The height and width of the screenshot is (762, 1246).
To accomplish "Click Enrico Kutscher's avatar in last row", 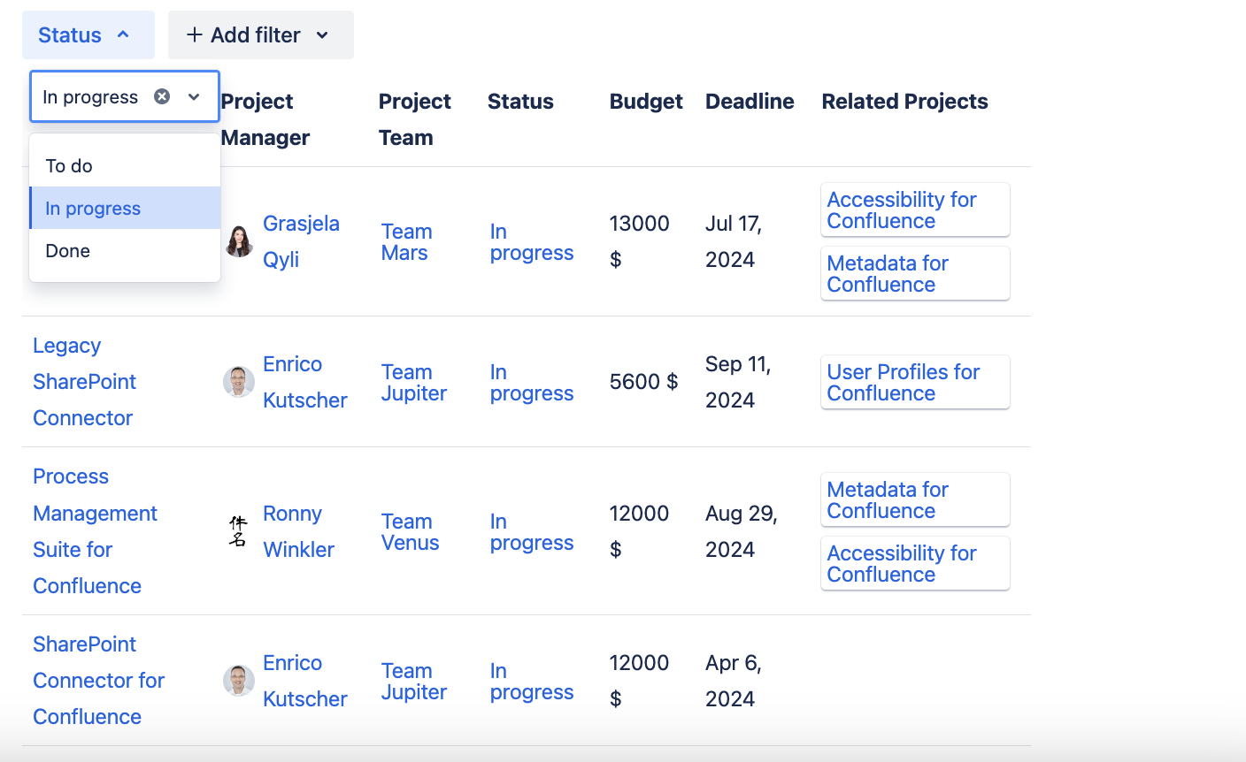I will tap(239, 681).
